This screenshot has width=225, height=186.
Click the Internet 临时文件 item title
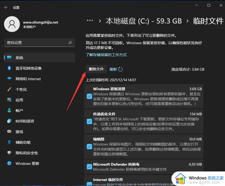pos(108,180)
